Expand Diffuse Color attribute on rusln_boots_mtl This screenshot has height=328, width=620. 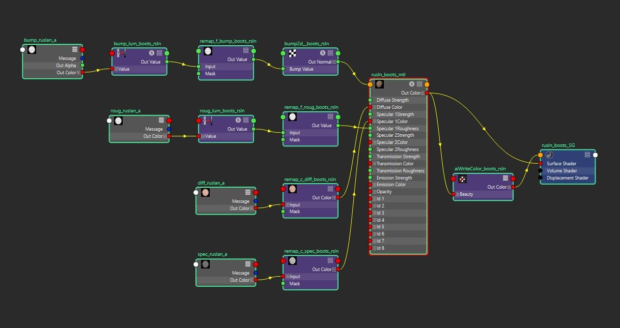[374, 107]
